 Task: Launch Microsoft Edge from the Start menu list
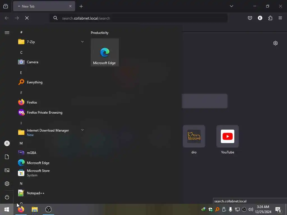coord(51,163)
